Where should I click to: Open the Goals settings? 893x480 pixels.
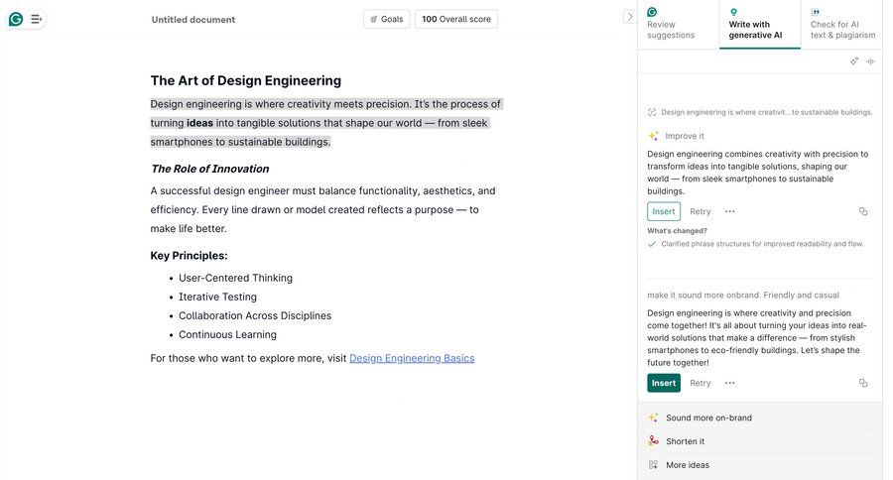pos(387,19)
